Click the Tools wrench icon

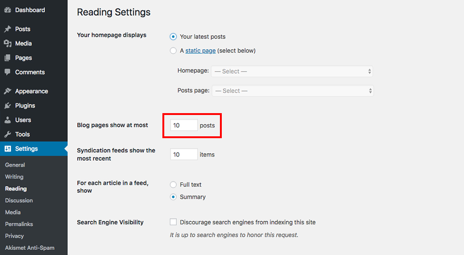click(7, 134)
